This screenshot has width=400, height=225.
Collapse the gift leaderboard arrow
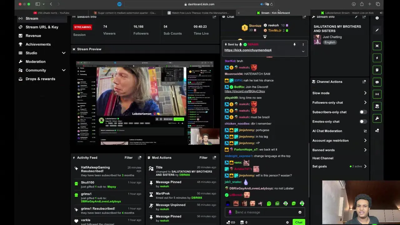click(x=265, y=37)
